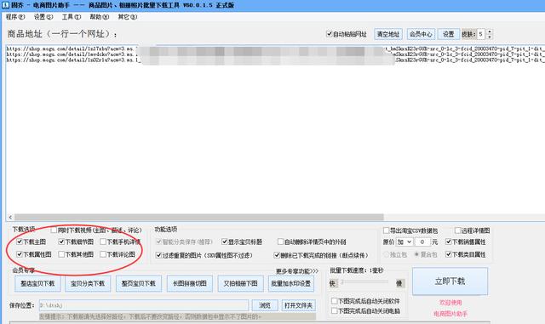
Task: Click the 立即下载 button
Action: (450, 281)
